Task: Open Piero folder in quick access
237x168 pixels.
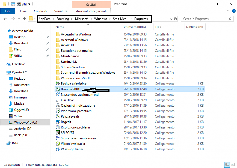Action: (x=17, y=49)
